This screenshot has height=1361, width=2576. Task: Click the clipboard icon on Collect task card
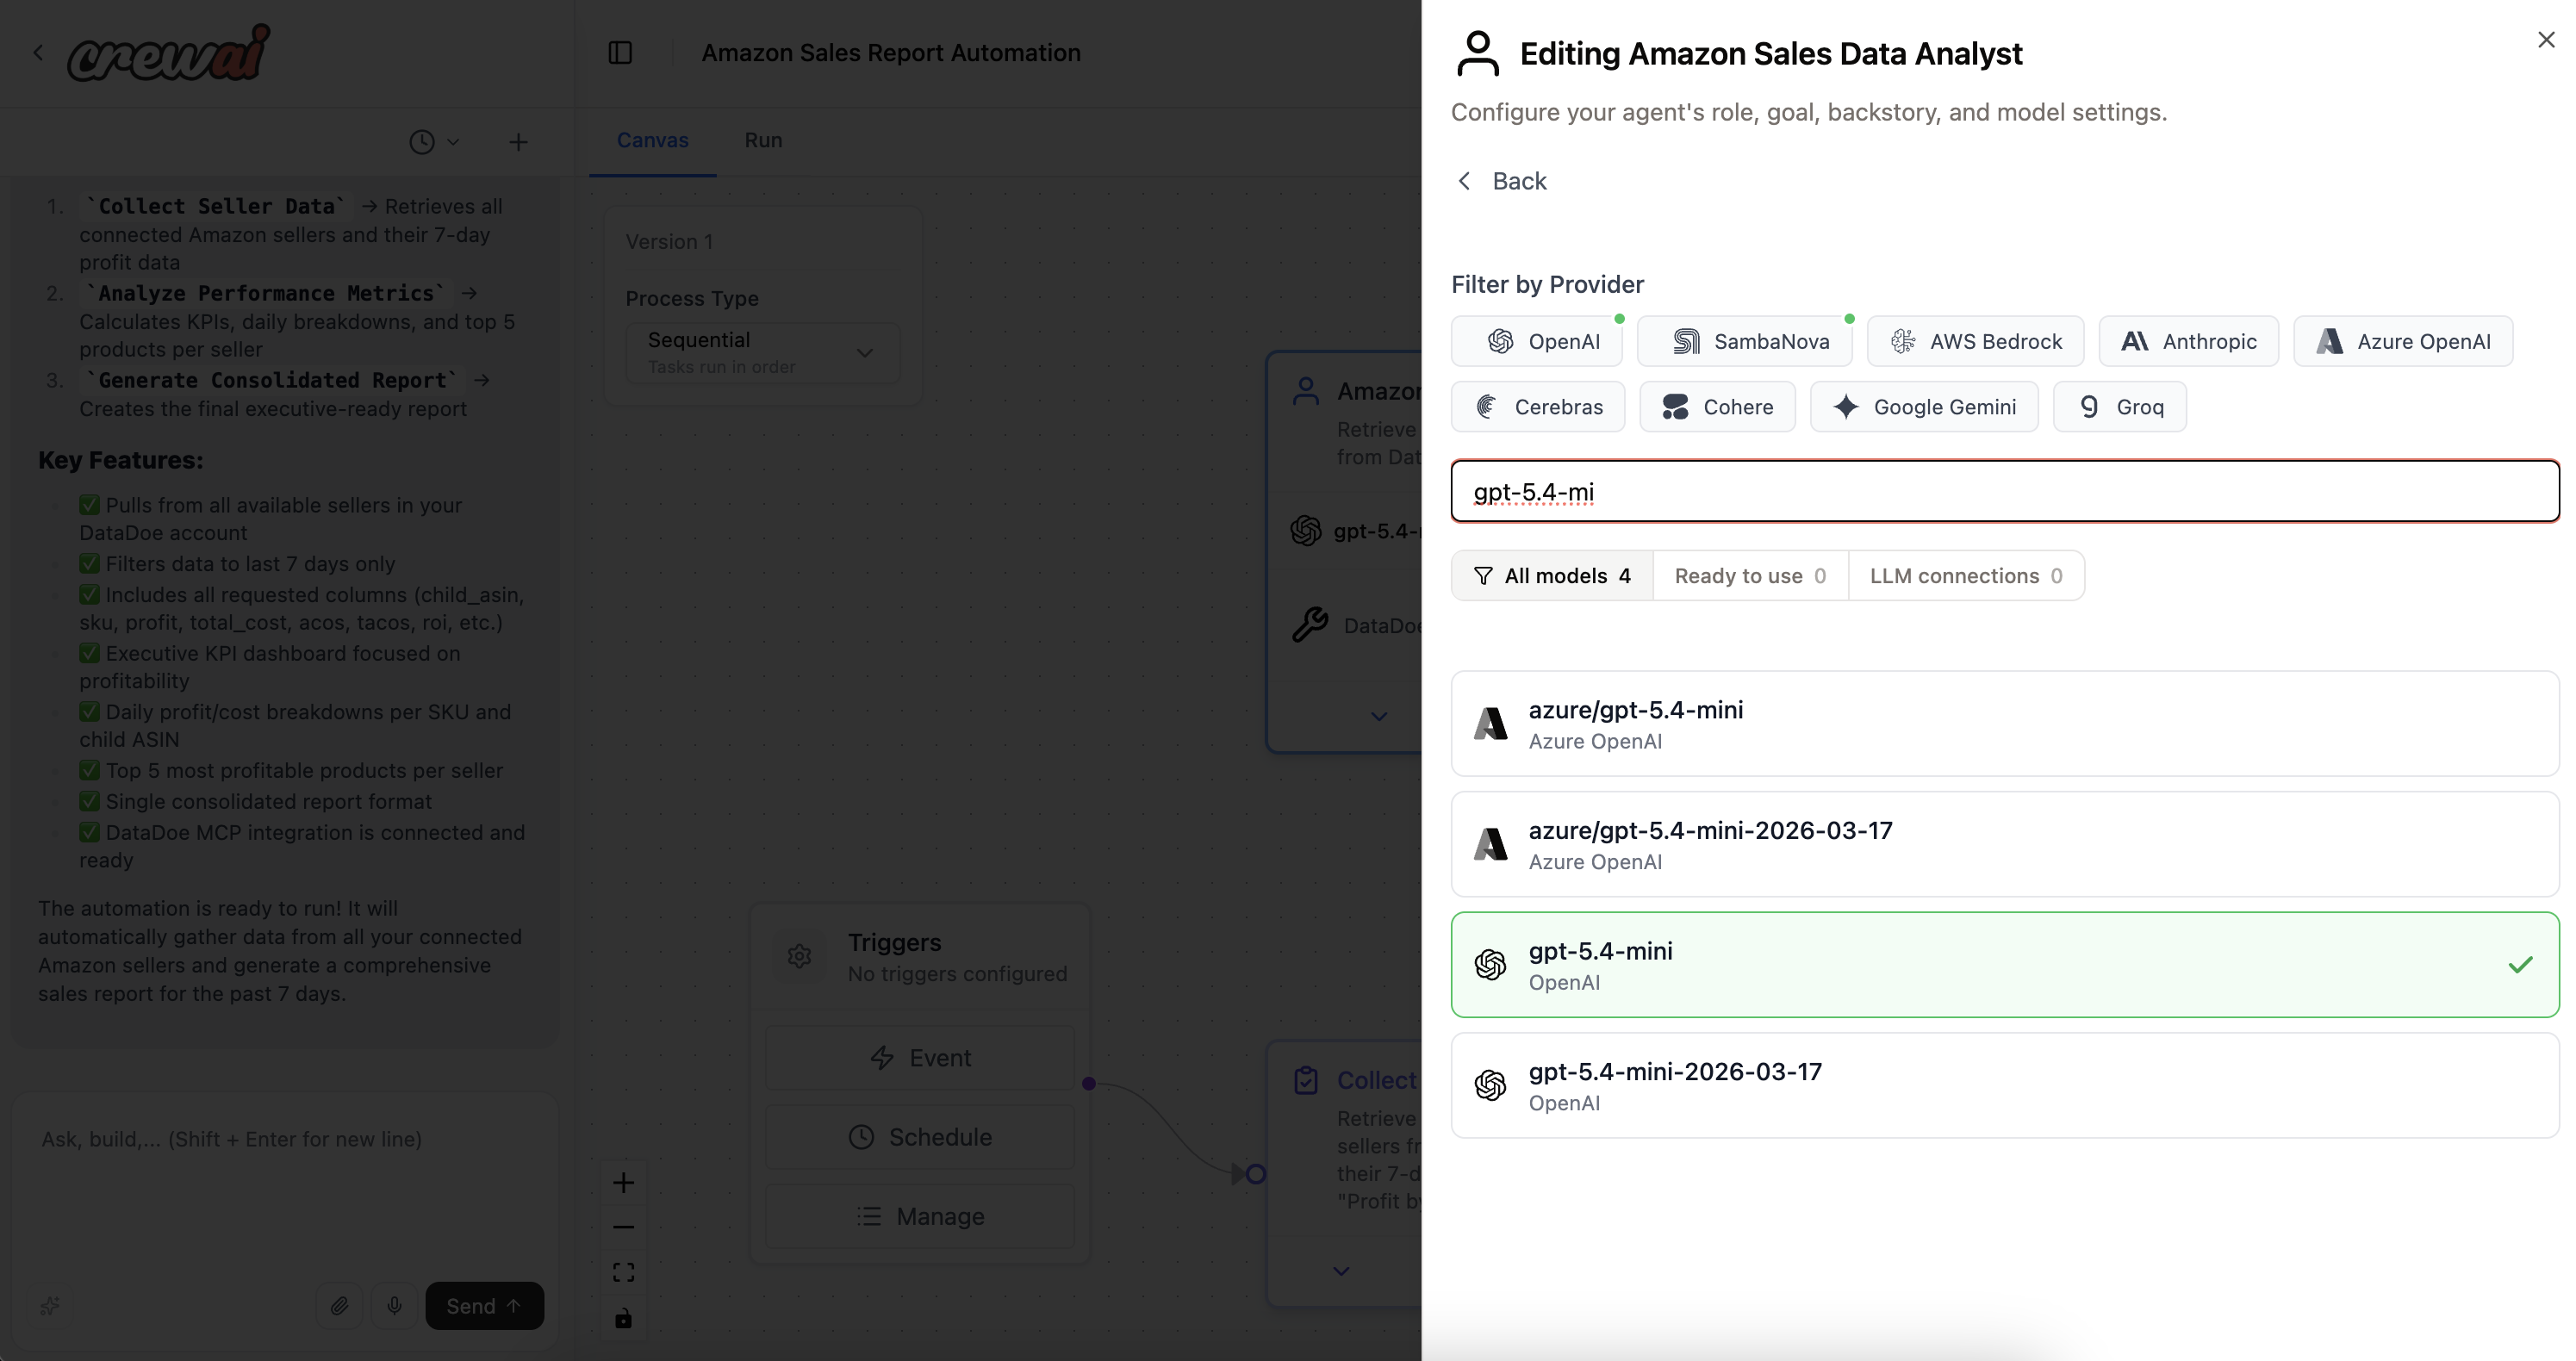point(1306,1081)
